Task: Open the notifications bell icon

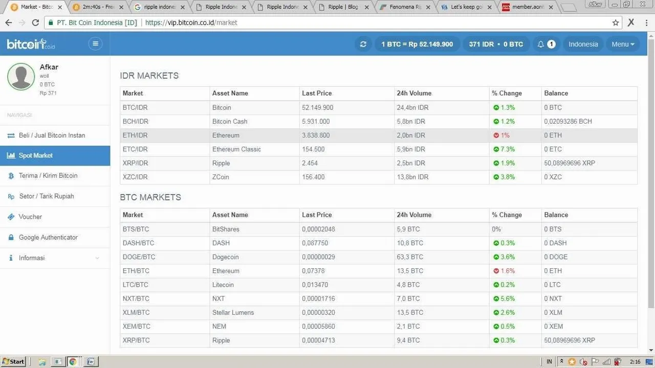Action: point(541,44)
